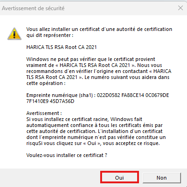
Task: Click the 'Empreinte numérique (sha1)' label
Action: pos(60,95)
